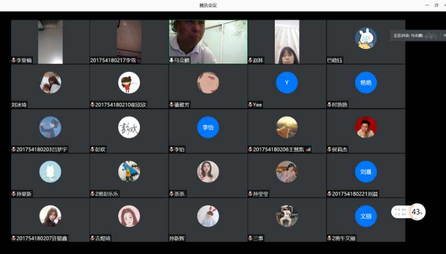This screenshot has width=446, height=254.
Task: Select the blue "Y" avatar circle
Action: point(287,82)
